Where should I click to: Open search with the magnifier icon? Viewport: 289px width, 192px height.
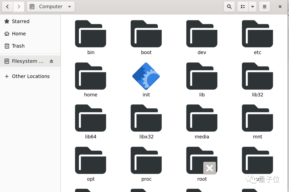pos(229,7)
